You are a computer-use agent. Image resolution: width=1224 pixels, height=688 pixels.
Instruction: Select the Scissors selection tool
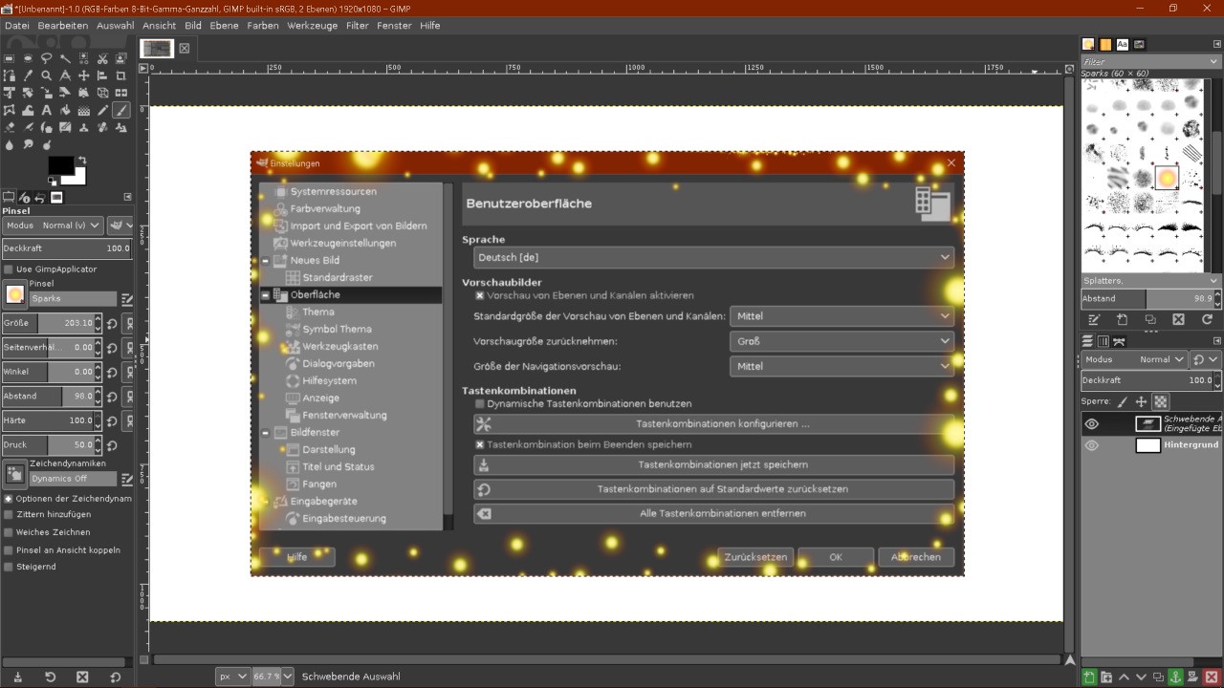pyautogui.click(x=102, y=59)
